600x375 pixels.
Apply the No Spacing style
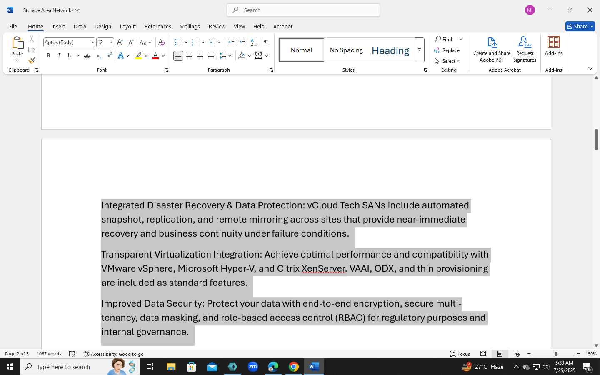click(x=346, y=50)
